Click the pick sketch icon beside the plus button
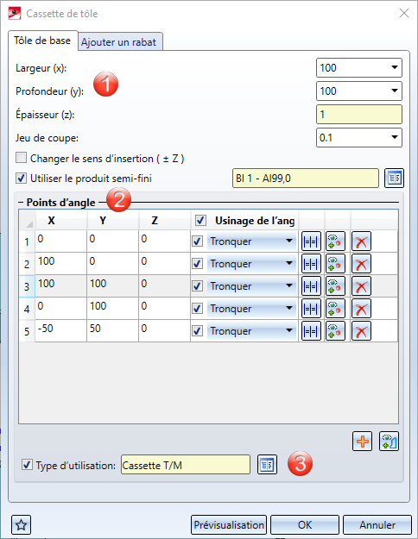Viewport: 418px width, 539px height. tap(389, 441)
